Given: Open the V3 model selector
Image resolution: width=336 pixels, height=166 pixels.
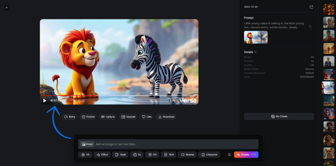Looking at the screenshot, I should click(x=85, y=155).
